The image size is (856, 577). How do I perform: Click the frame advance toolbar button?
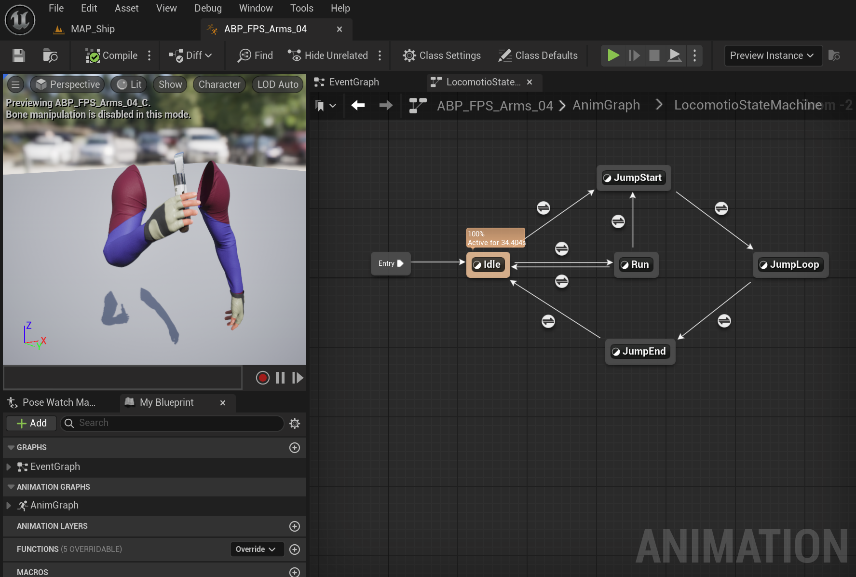634,55
